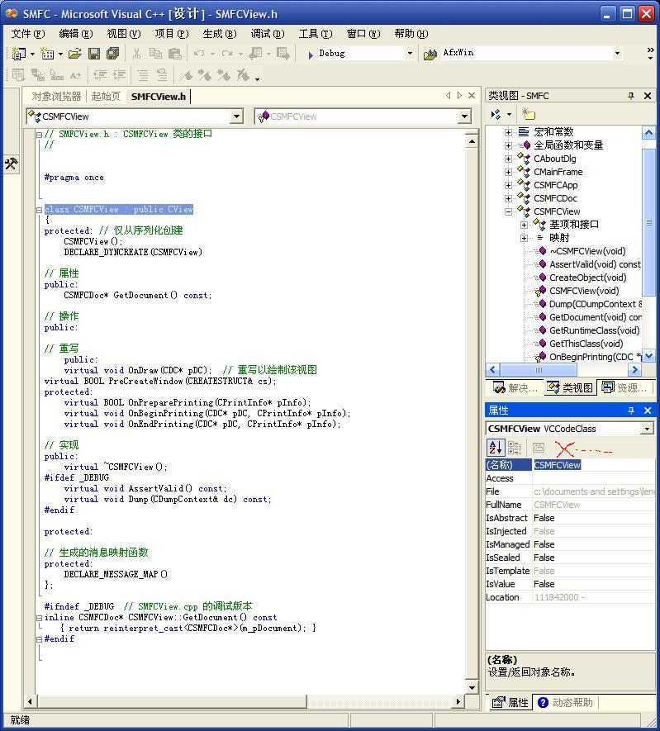Image resolution: width=660 pixels, height=731 pixels.
Task: Open the Class View sort options dropdown arrow
Action: pyautogui.click(x=509, y=114)
